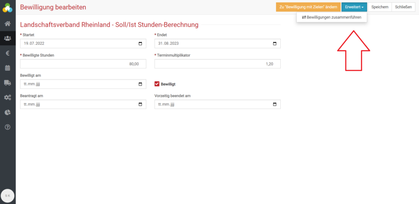Expand the Erweitert dropdown button
The height and width of the screenshot is (204, 419).
[x=354, y=7]
